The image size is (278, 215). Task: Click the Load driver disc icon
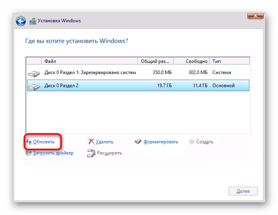29,153
